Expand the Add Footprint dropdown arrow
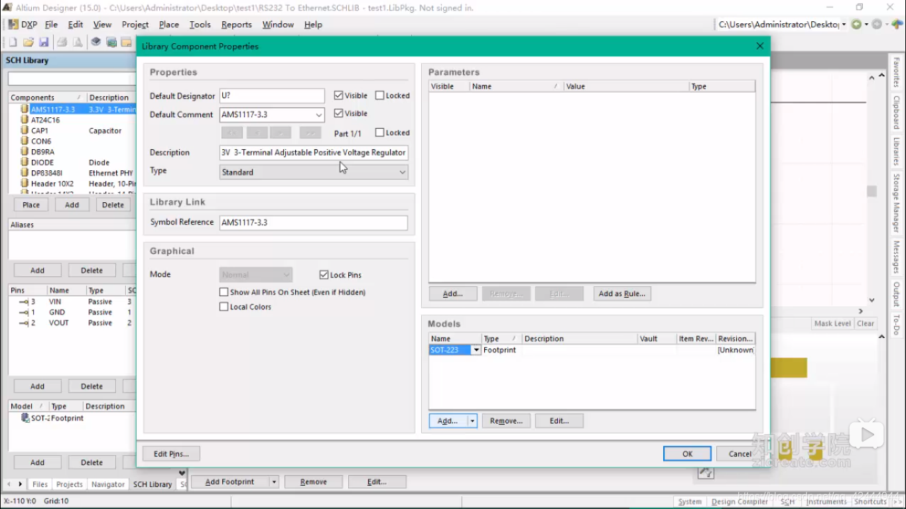 [273, 482]
